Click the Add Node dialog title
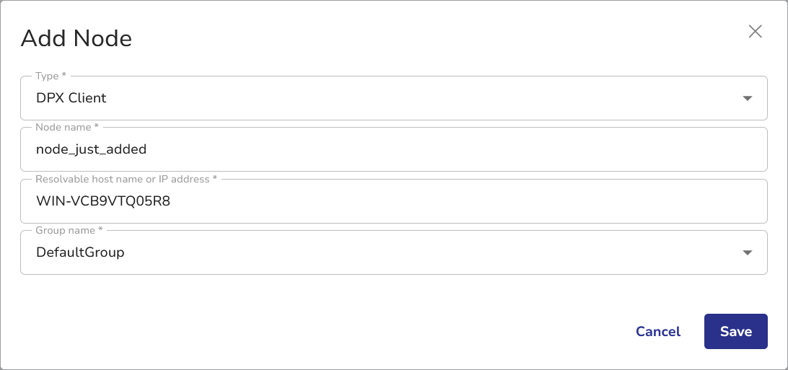 (x=76, y=38)
